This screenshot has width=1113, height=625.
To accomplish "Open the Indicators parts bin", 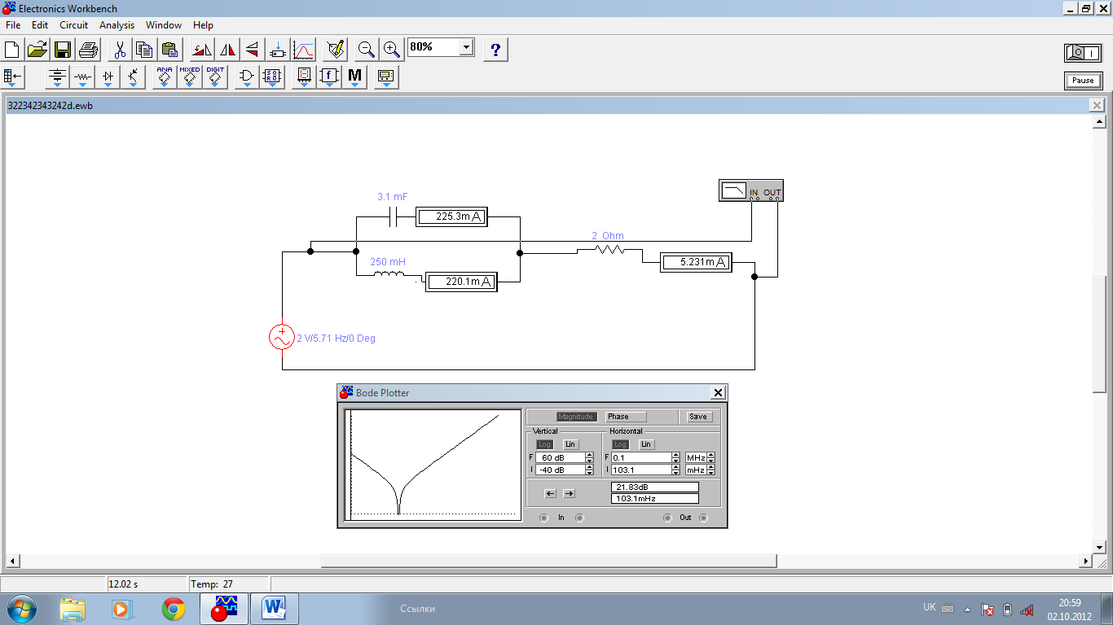I will click(x=304, y=77).
